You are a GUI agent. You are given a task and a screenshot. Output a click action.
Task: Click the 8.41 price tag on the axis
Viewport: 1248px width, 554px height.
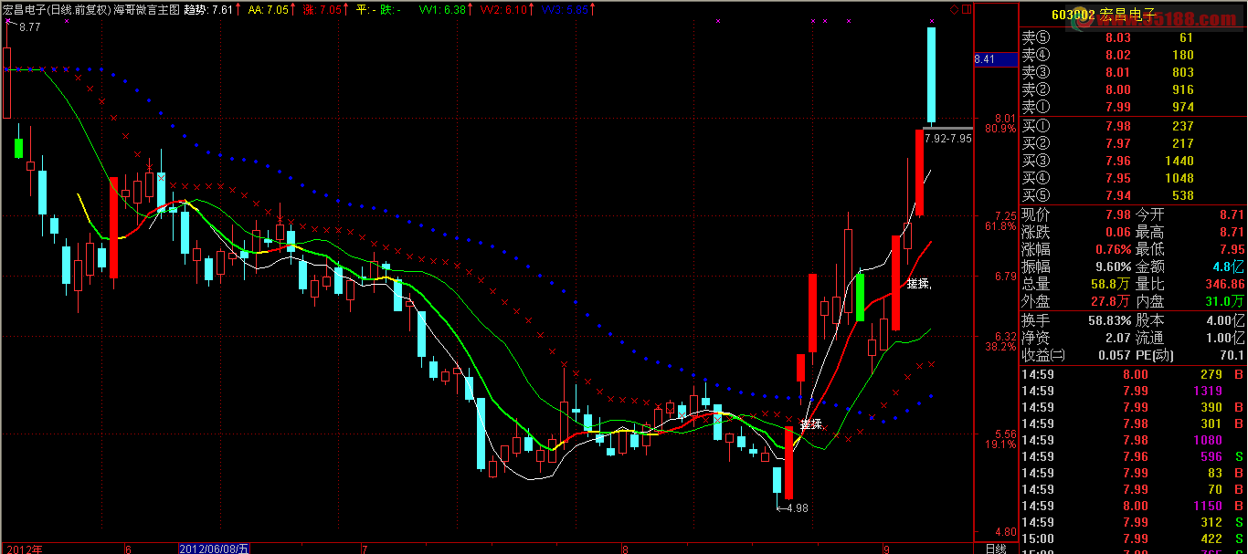tap(995, 59)
